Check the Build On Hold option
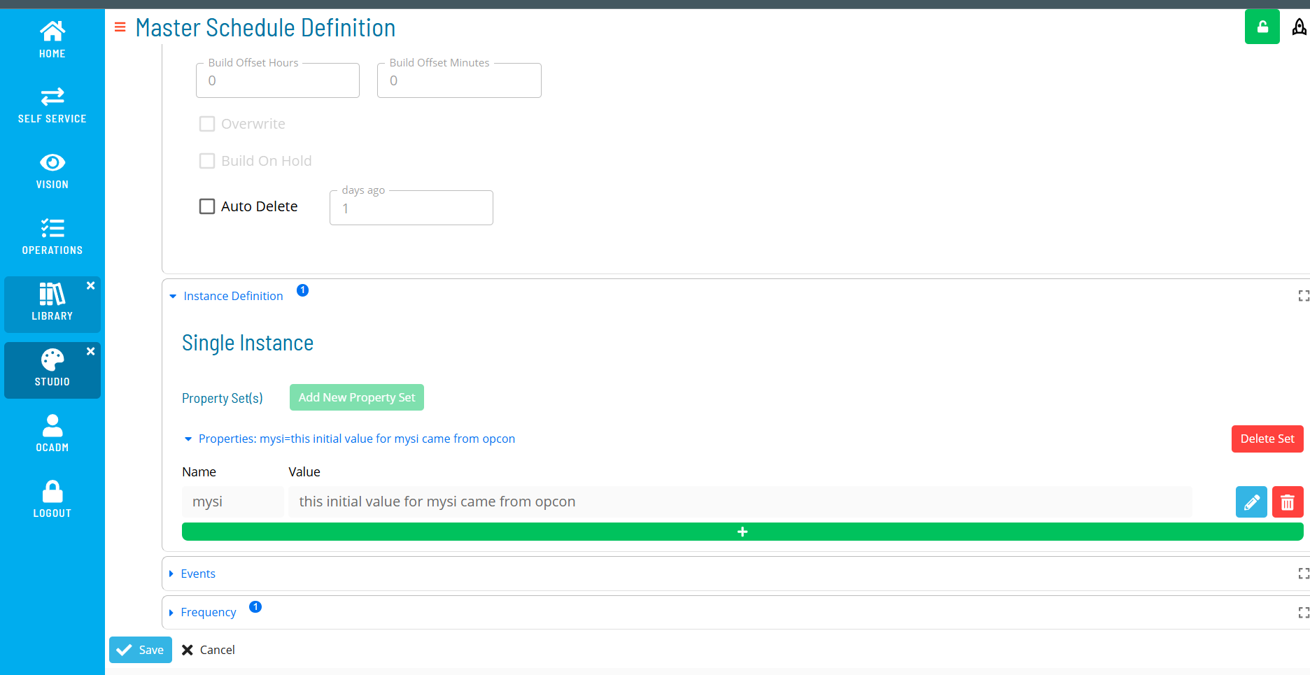1310x675 pixels. click(x=206, y=160)
